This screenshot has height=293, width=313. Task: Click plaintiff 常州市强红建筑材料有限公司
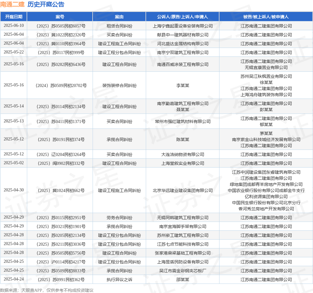tap(183, 121)
